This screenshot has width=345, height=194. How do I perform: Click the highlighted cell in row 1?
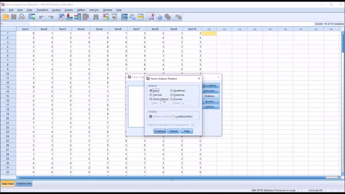[209, 33]
